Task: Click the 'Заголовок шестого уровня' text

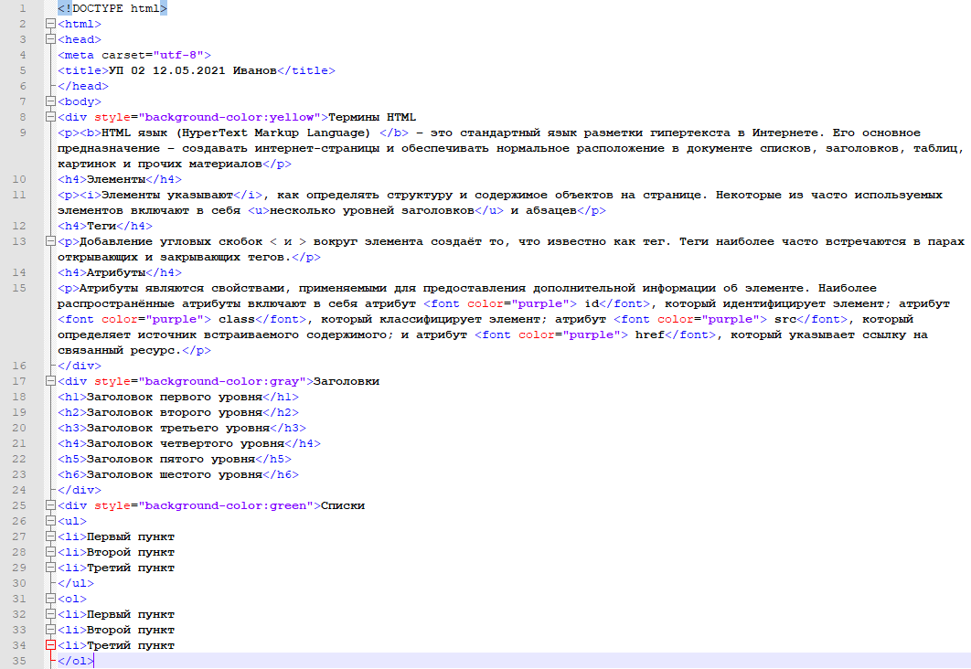Action: point(175,474)
